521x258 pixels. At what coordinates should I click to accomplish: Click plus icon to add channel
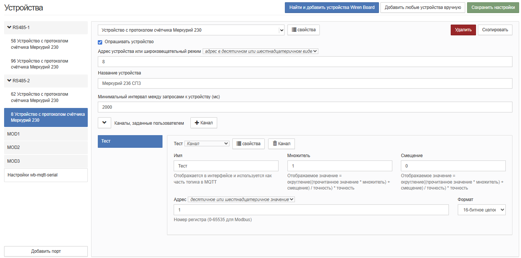point(197,123)
